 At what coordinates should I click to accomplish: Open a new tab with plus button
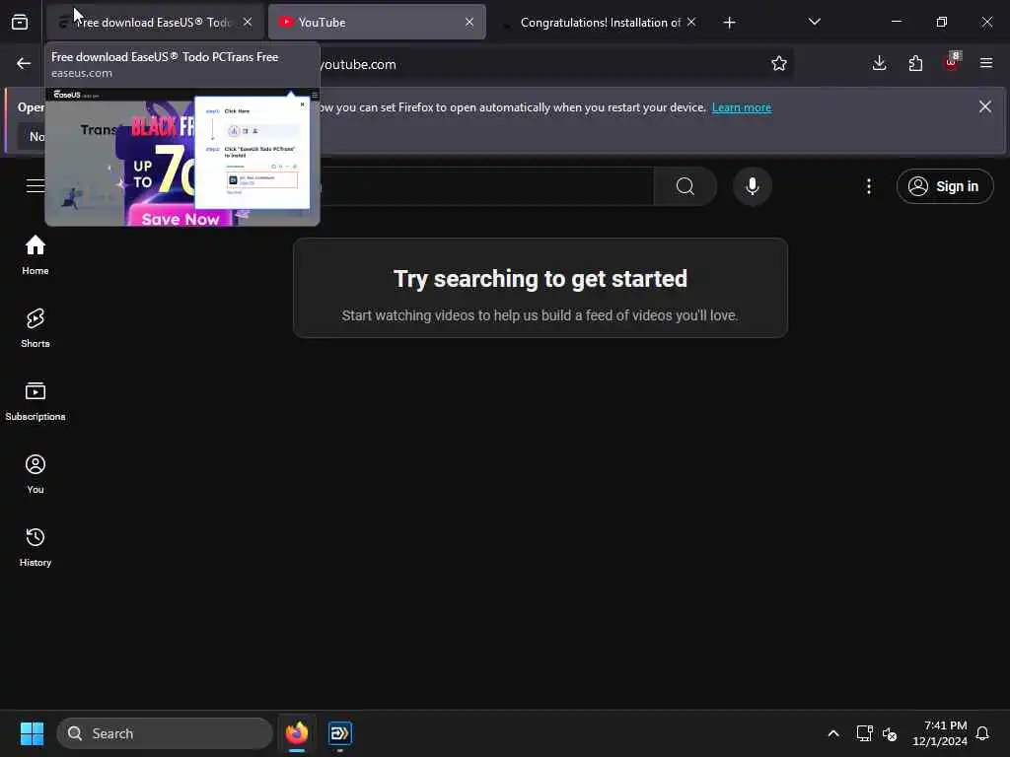(x=729, y=24)
